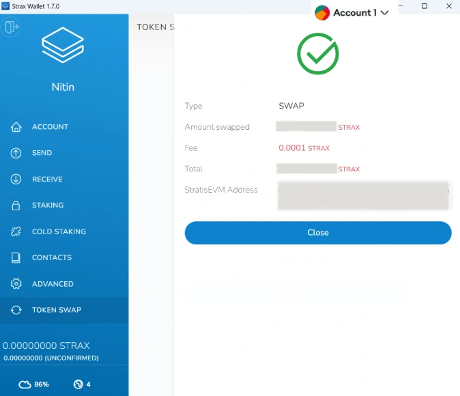
Task: Click the Contacts book icon
Action: pos(16,257)
